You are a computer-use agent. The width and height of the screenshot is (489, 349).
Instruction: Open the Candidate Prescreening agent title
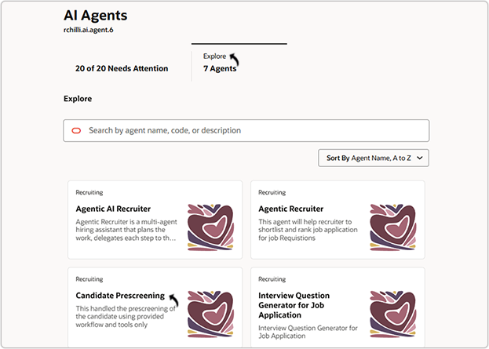[120, 296]
